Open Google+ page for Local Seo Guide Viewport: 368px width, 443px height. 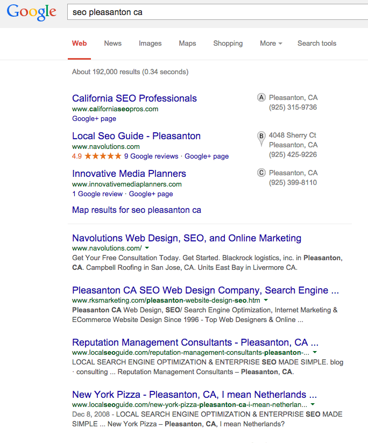point(207,156)
